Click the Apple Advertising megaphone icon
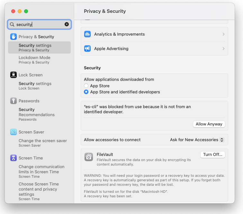Viewport: 243px width, 214px height. click(87, 48)
